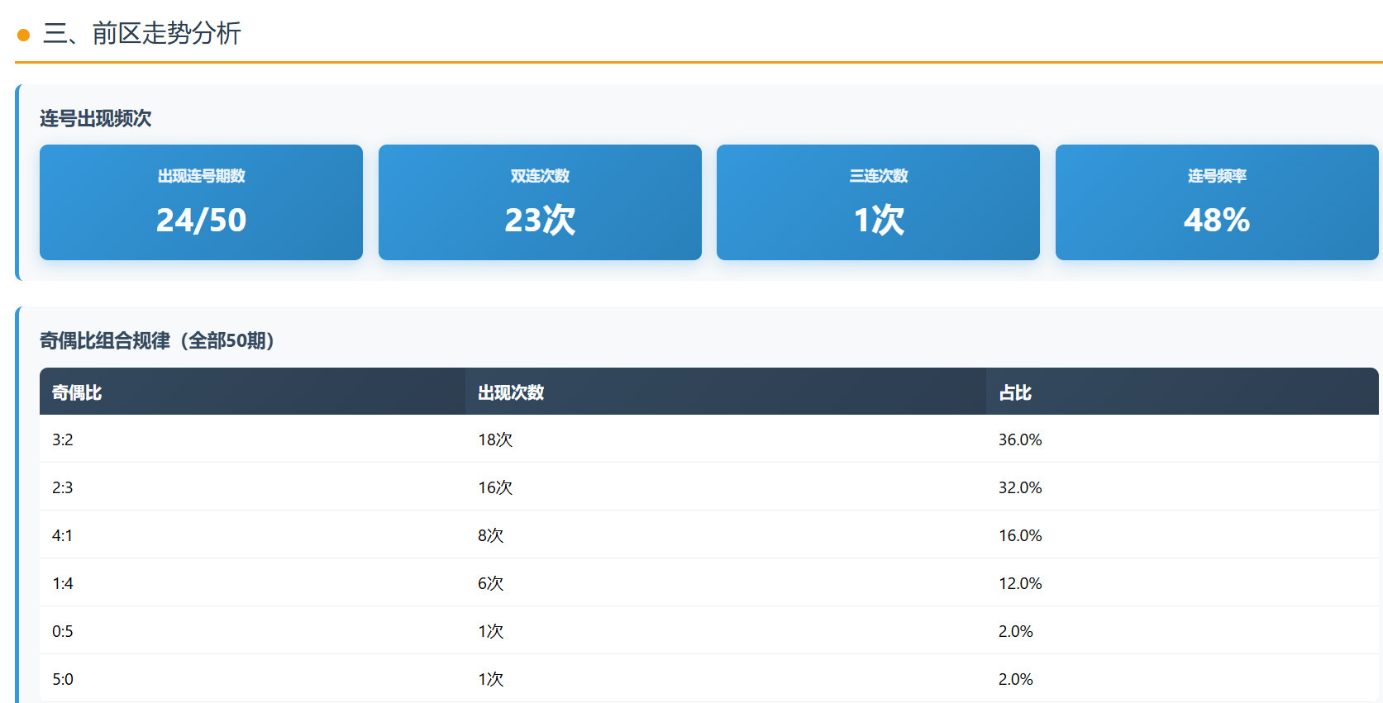Click the 12.0% percentage cell

1020,583
